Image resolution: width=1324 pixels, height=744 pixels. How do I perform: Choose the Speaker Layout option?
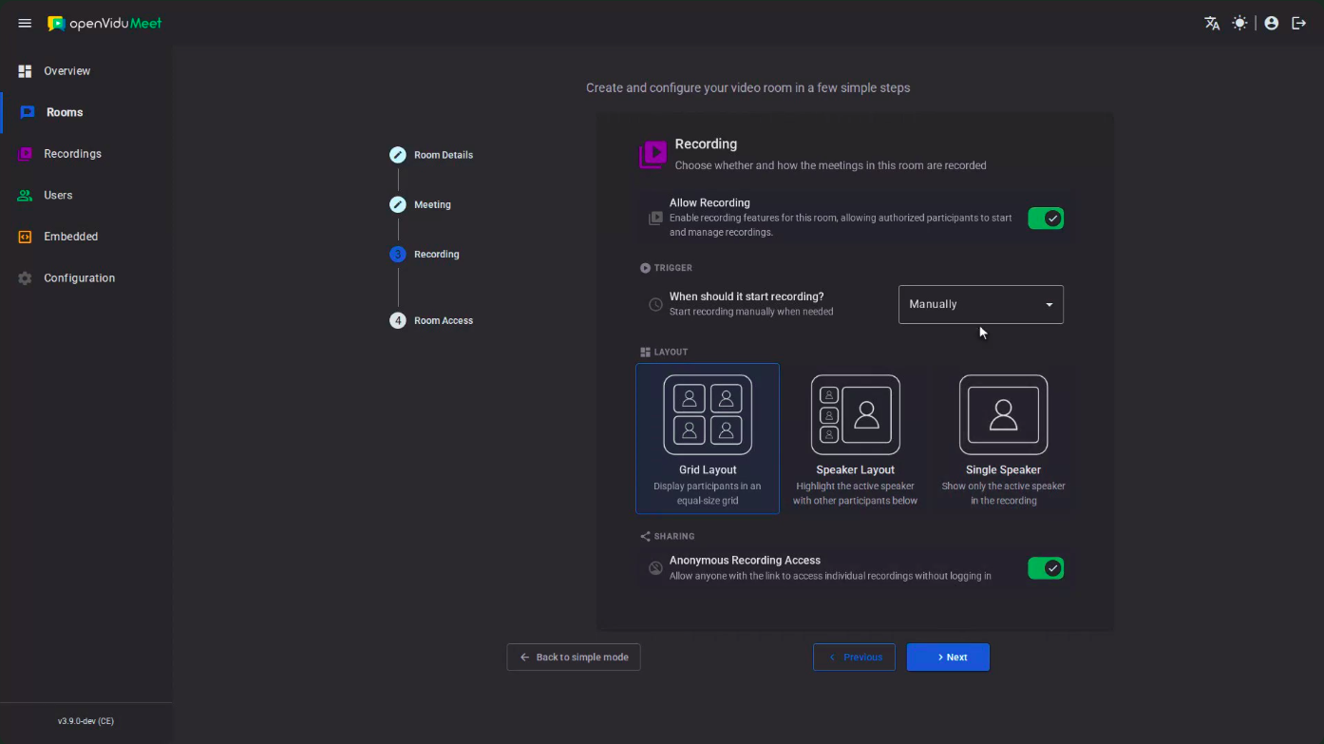coord(855,438)
